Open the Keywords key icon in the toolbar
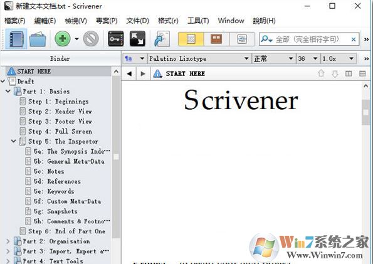The image size is (373, 264). [x=116, y=38]
